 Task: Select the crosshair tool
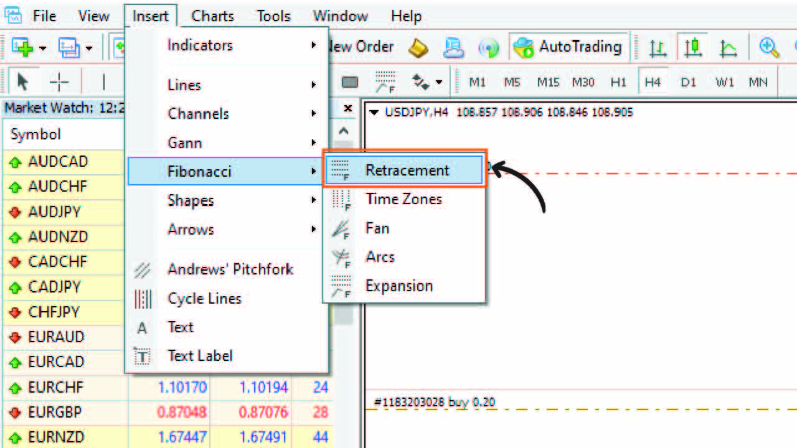click(59, 82)
